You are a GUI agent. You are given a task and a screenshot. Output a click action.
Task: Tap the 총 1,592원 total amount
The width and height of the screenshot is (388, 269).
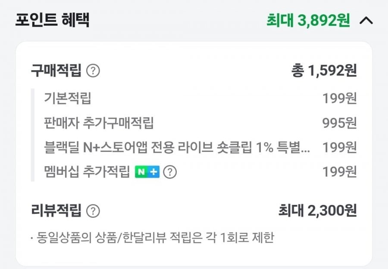324,71
